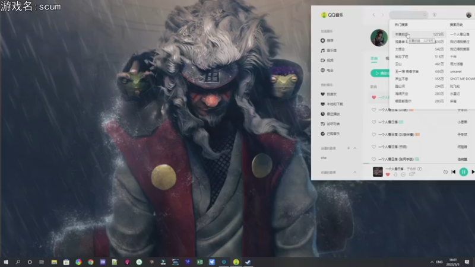Open 已购音乐 purchased music in sidebar

coord(330,134)
